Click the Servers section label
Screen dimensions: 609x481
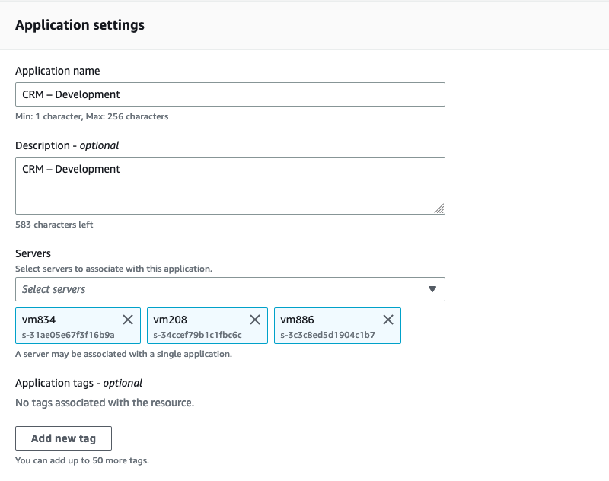(x=33, y=253)
